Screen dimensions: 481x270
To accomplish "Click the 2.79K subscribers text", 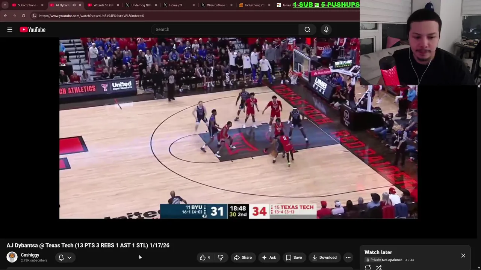I will [x=34, y=261].
